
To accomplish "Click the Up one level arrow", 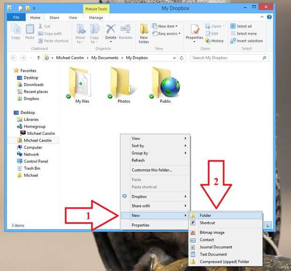I will 38,58.
